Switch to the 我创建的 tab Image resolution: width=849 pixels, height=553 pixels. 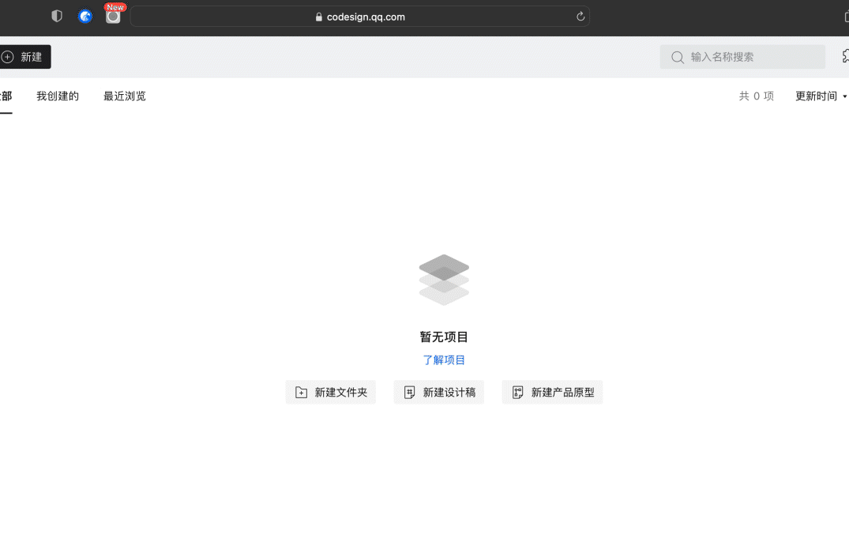(x=58, y=96)
